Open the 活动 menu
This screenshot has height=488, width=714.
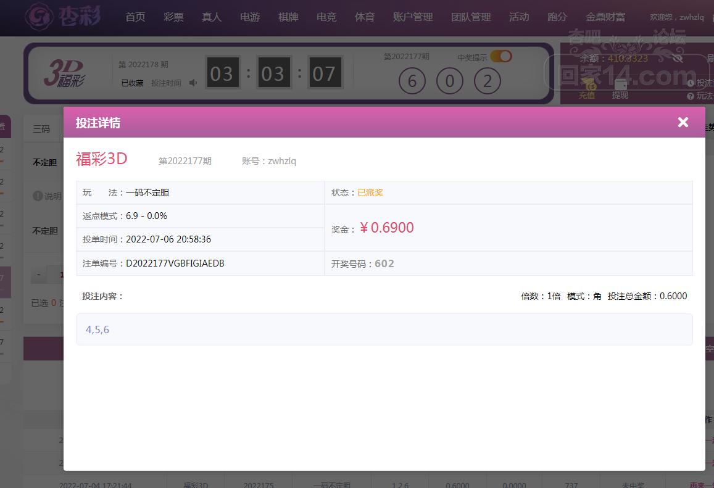pos(519,17)
